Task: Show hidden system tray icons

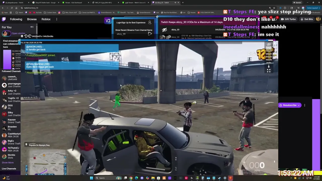Action: pyautogui.click(x=291, y=178)
